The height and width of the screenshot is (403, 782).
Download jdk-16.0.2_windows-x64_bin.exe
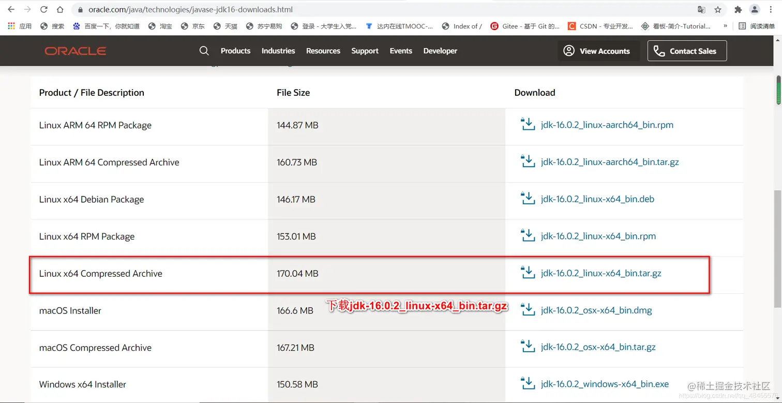pyautogui.click(x=605, y=384)
